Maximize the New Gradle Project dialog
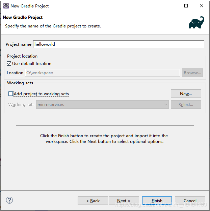The image size is (210, 211). tap(186, 6)
